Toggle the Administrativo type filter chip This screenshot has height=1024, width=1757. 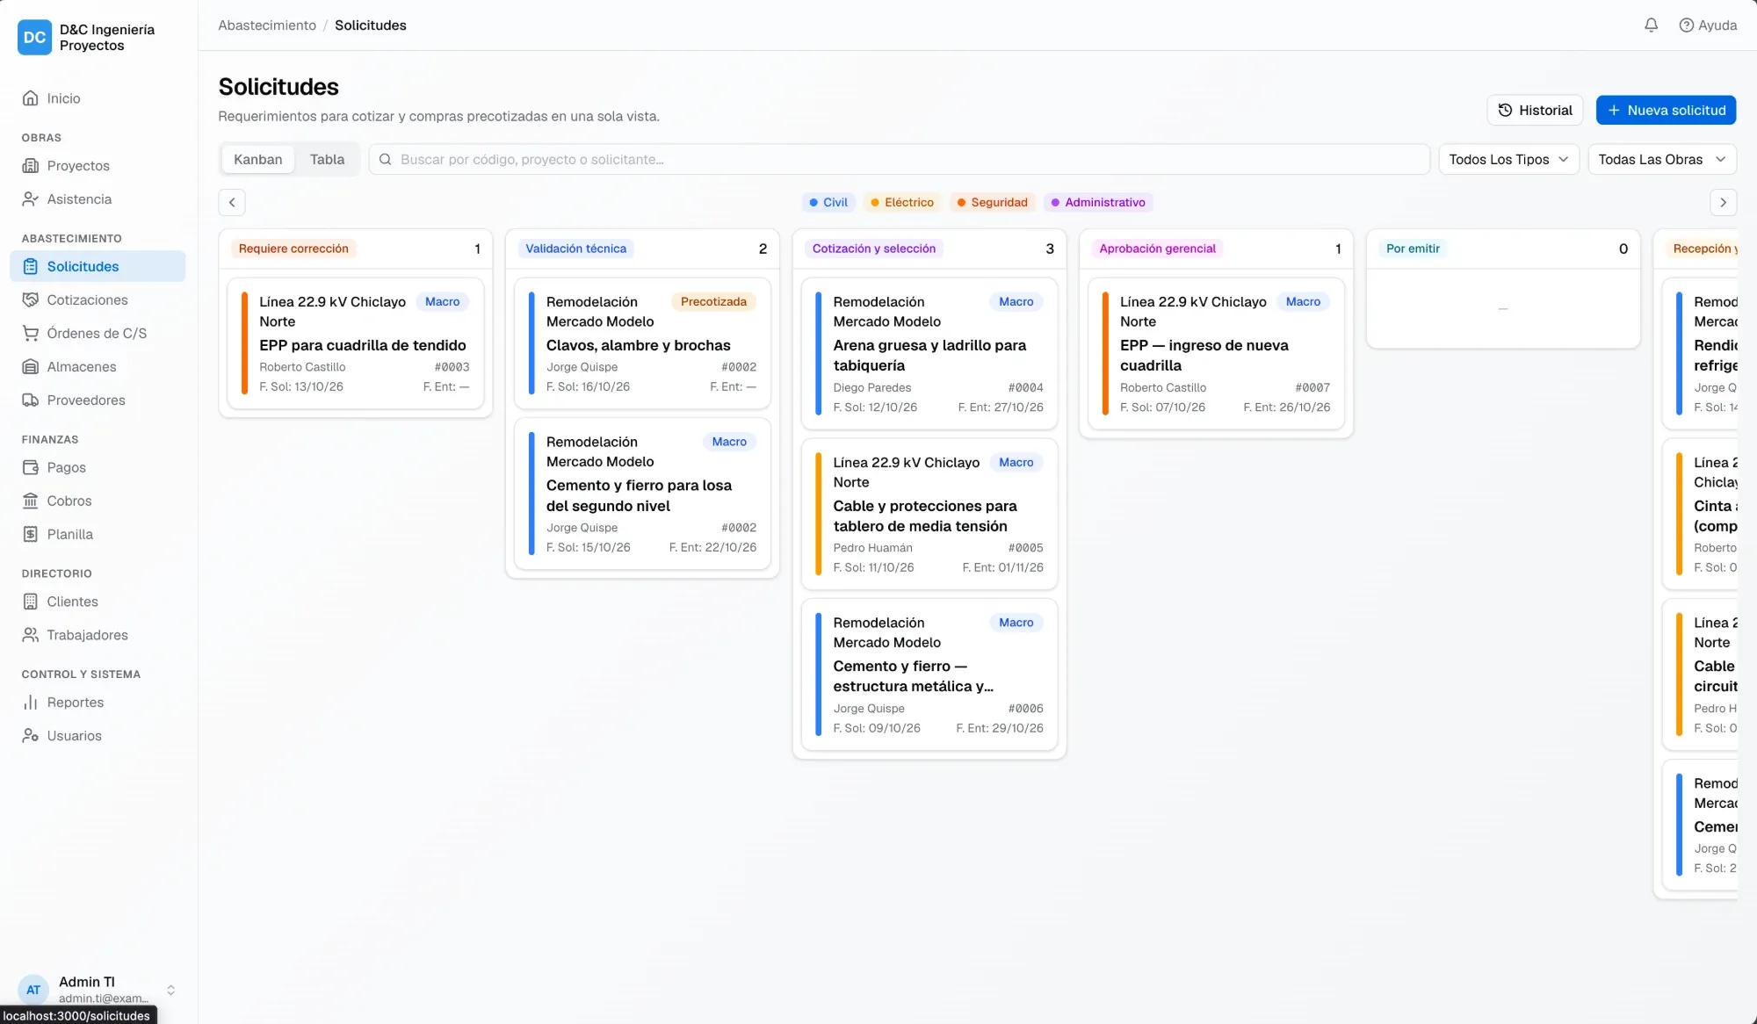coord(1098,202)
